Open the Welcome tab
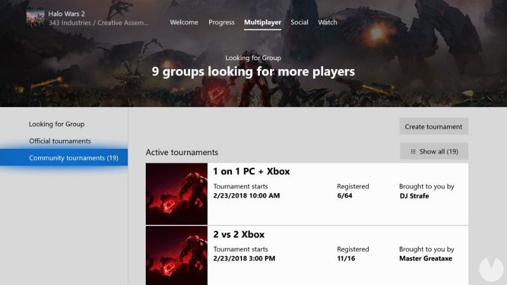 click(x=184, y=22)
